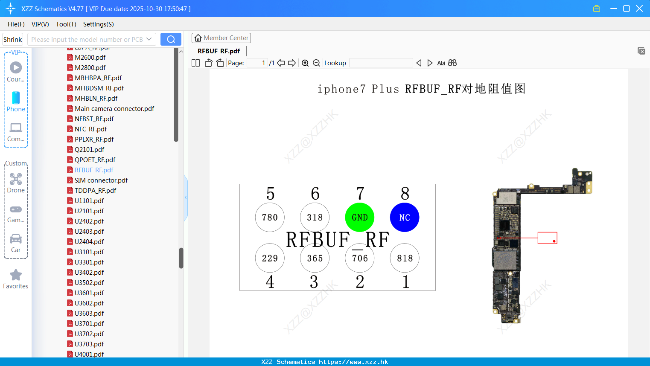
Task: Click in the Lookup text field
Action: click(x=381, y=63)
